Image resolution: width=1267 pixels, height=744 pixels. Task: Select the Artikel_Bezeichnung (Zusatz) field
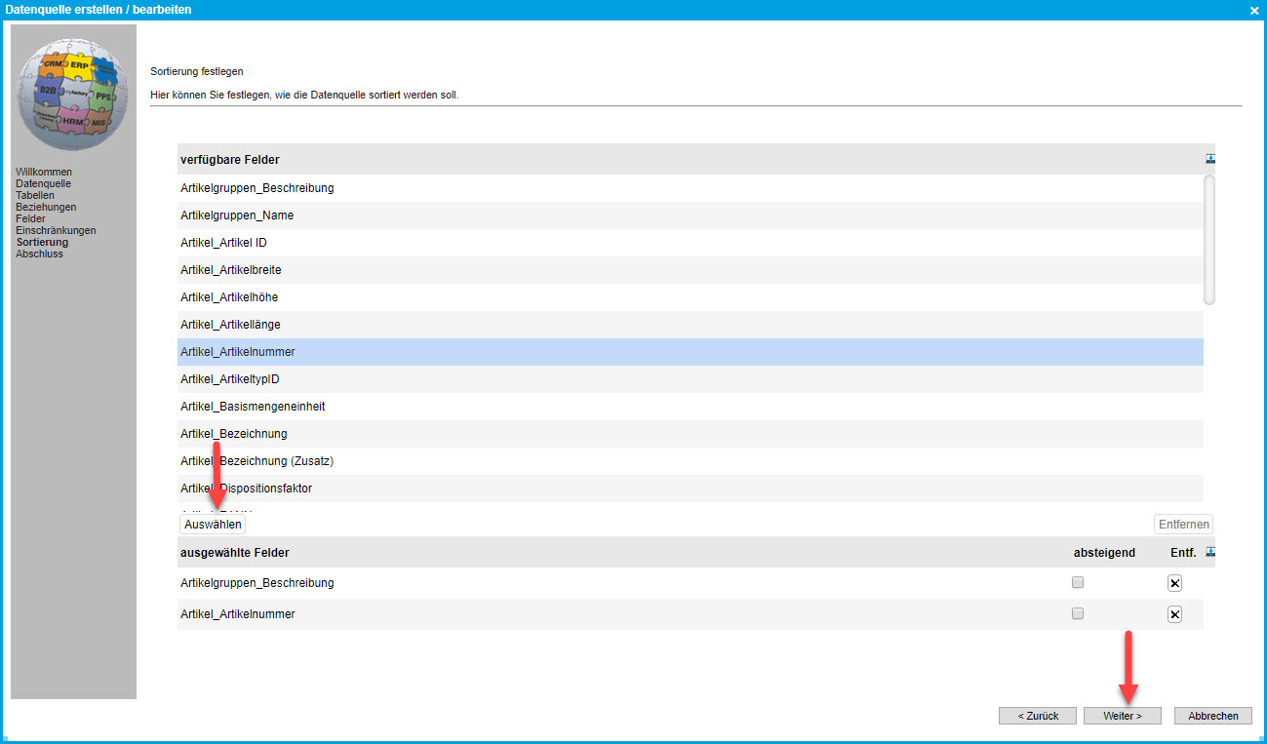point(691,461)
